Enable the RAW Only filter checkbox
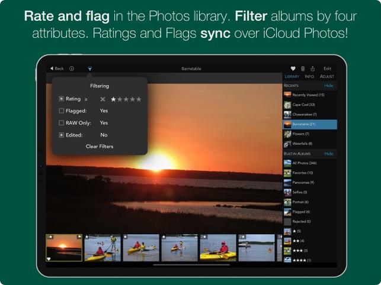Image resolution: width=381 pixels, height=285 pixels. (61, 123)
